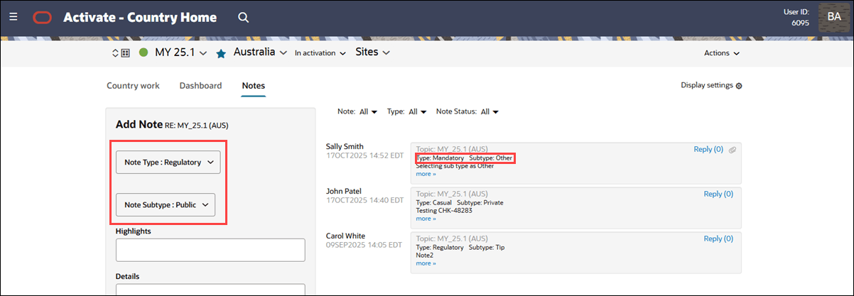Viewport: 854px width, 296px height.
Task: Click the Activate - Country Home title
Action: 140,17
